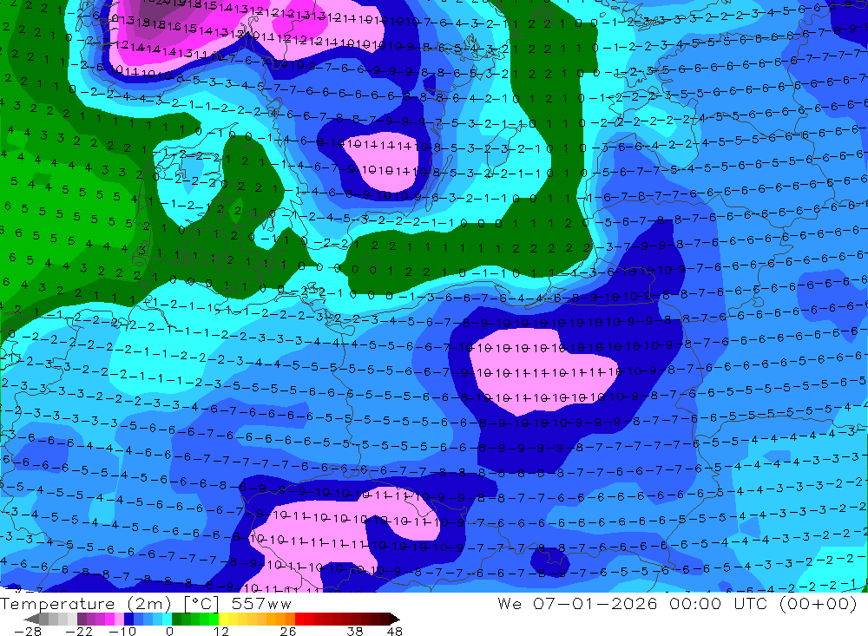Viewport: 868px width, 636px height.
Task: Click the "26" label under the color scale
Action: coord(288,631)
